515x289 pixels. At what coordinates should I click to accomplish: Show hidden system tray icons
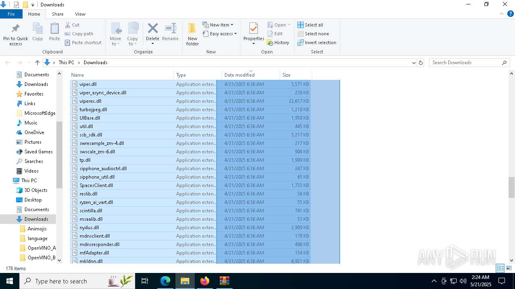click(434, 281)
